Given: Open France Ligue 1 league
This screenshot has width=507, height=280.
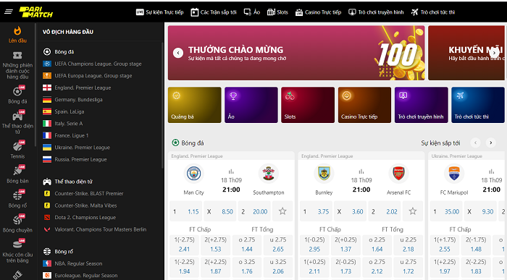Looking at the screenshot, I should [66, 135].
